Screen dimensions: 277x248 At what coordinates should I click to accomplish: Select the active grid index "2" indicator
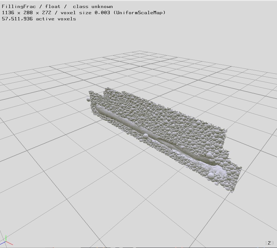point(269,243)
